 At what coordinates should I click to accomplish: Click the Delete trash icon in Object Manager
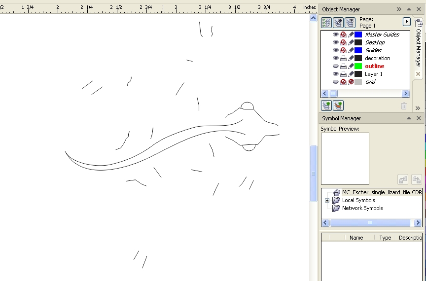click(404, 105)
